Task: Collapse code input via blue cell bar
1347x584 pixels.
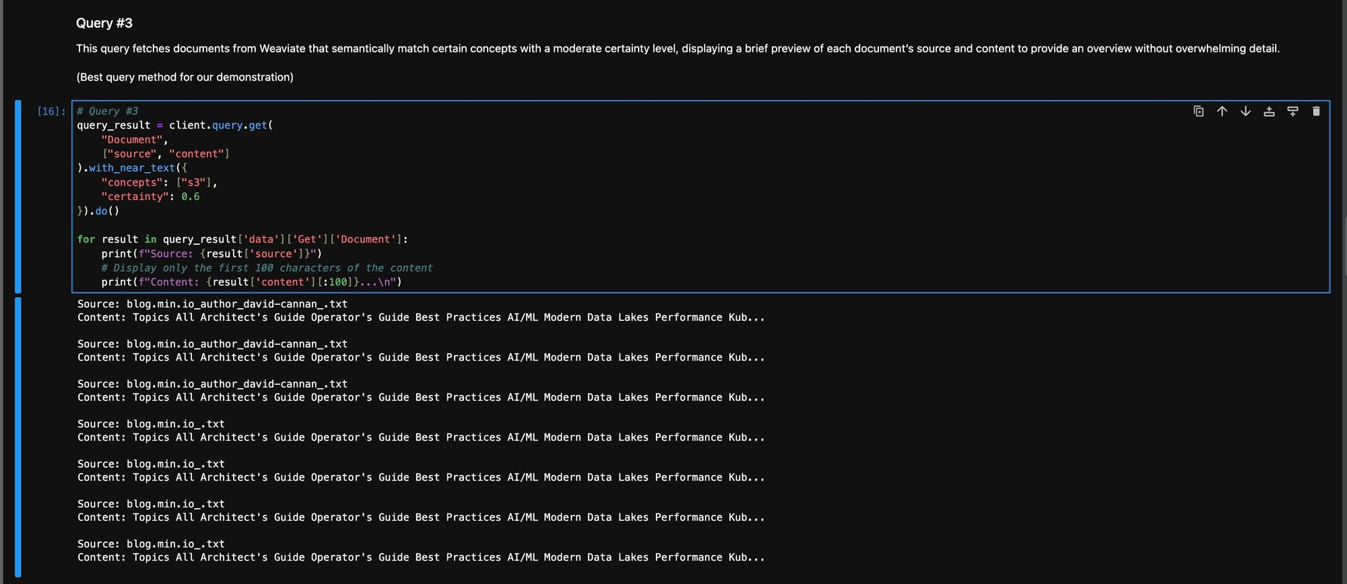Action: [18, 196]
